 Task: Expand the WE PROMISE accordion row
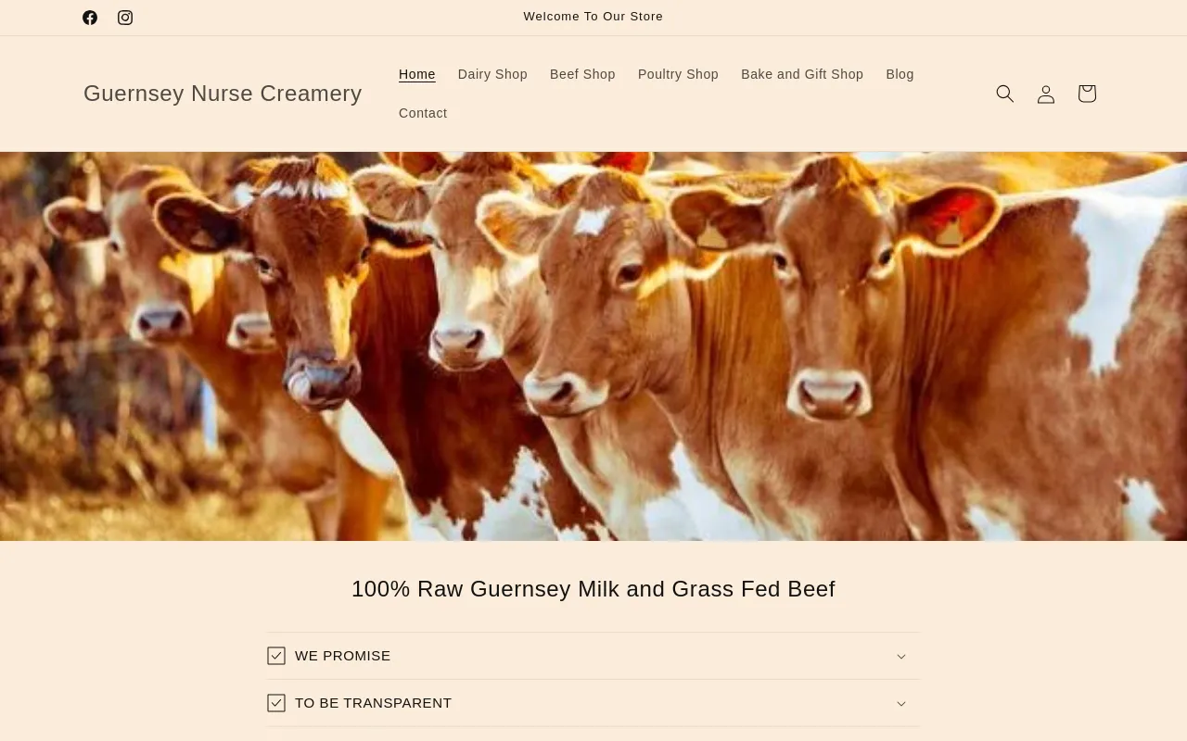593,656
